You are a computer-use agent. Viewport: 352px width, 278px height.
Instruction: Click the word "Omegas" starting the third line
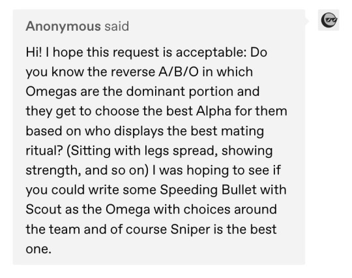(x=51, y=92)
